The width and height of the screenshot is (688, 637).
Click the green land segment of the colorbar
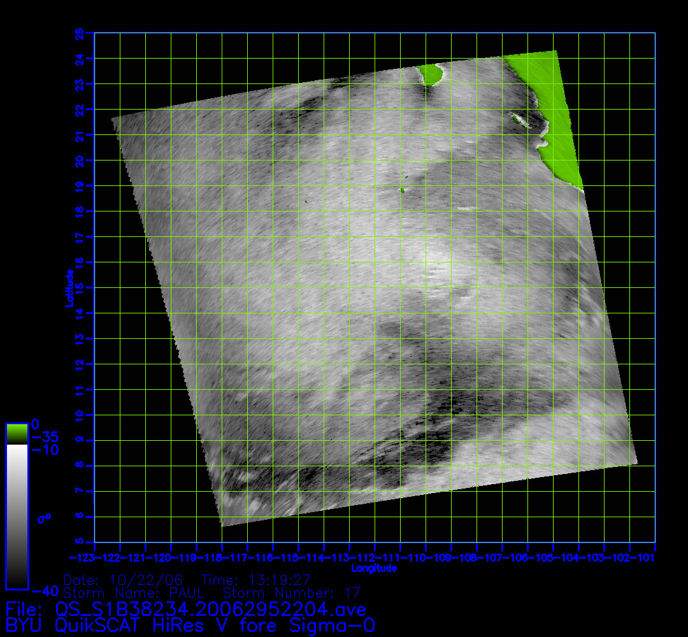pyautogui.click(x=17, y=433)
